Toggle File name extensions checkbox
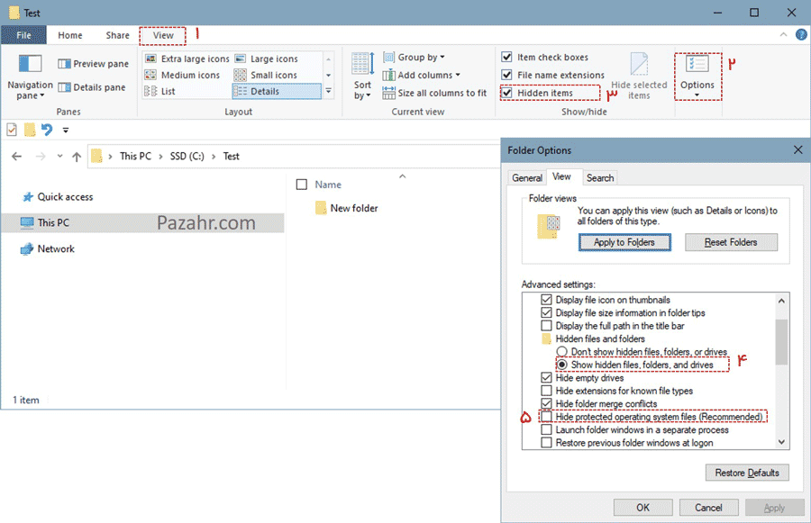Screen dimensions: 811x523 (x=506, y=75)
